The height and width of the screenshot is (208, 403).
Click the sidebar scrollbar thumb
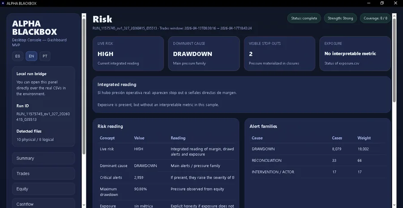(84, 86)
